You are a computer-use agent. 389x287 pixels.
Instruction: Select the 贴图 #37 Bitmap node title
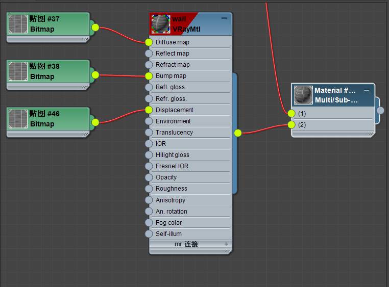[44, 24]
